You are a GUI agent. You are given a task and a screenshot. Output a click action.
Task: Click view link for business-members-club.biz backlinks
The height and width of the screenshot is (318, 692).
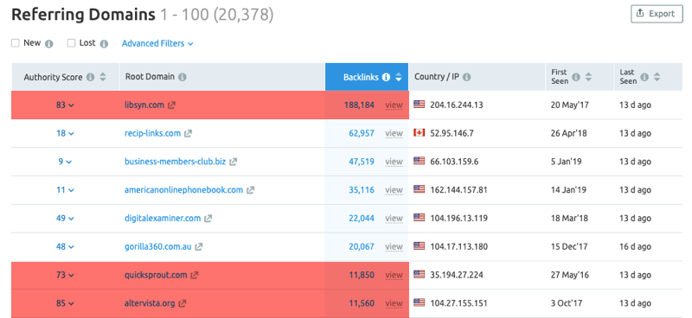tap(394, 162)
